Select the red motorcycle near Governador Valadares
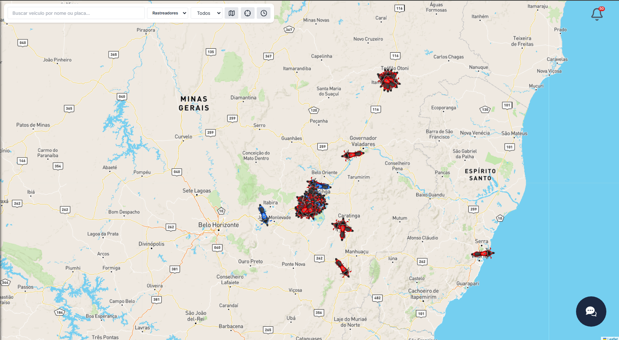Image resolution: width=619 pixels, height=340 pixels. [x=352, y=155]
